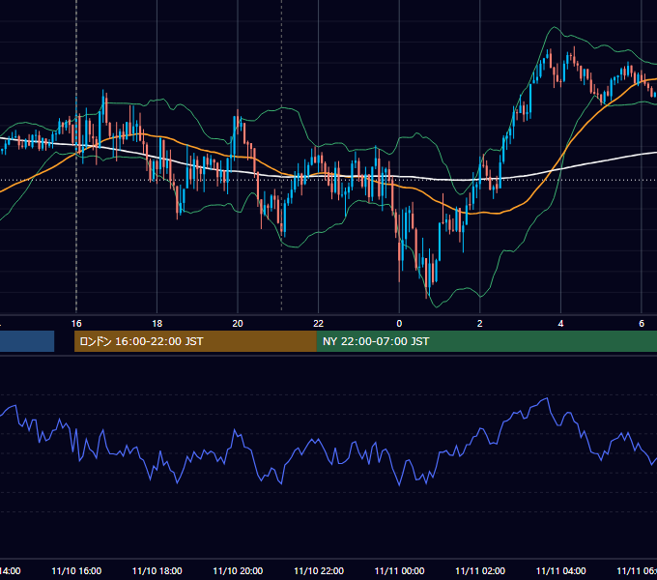
Task: Click the 16 label on the upper time axis
Action: (x=76, y=324)
